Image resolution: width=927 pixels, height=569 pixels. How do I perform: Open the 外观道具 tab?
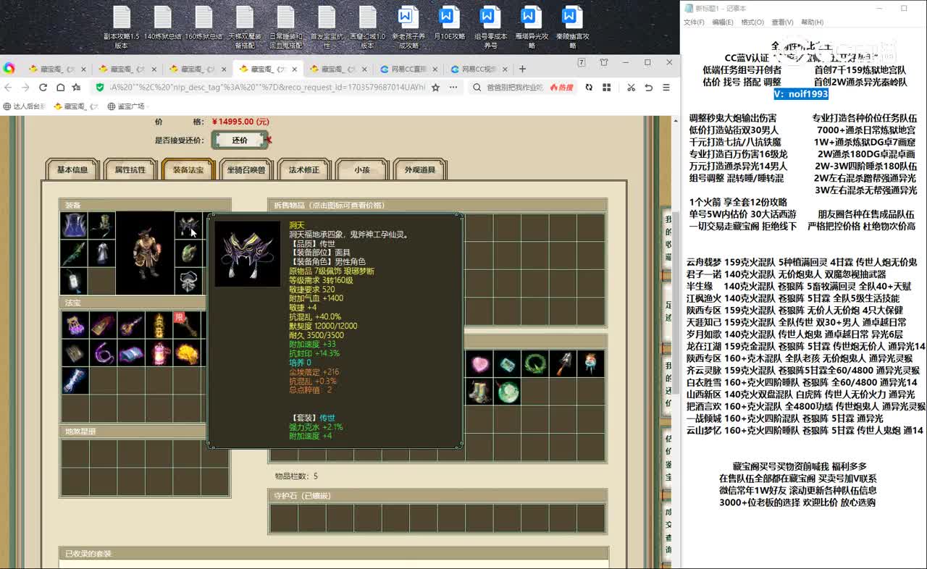pyautogui.click(x=420, y=169)
